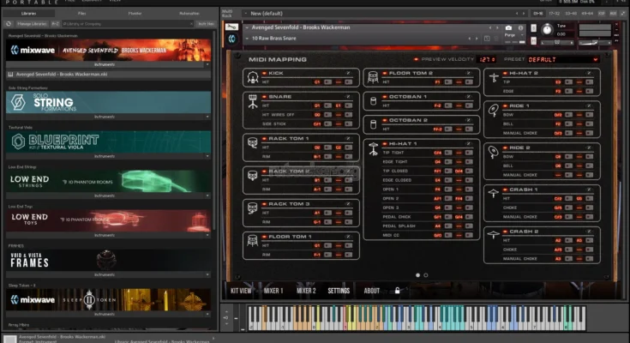Open the Sleep Token II library banner
This screenshot has height=343, width=630.
click(108, 299)
